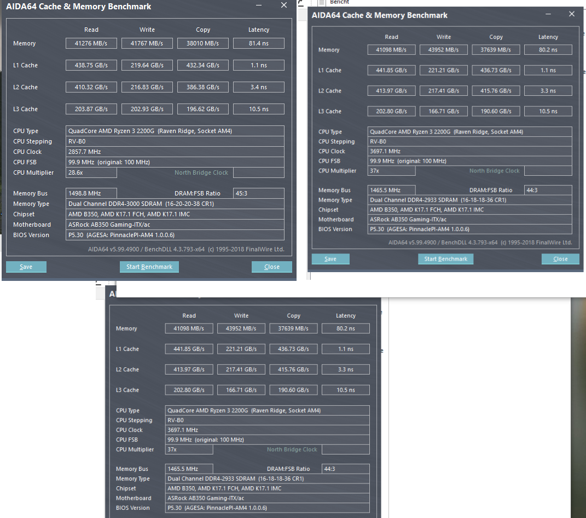Click the RV-B0 CPU Stepping in left window
Screen dimensions: 586x518
click(175, 141)
